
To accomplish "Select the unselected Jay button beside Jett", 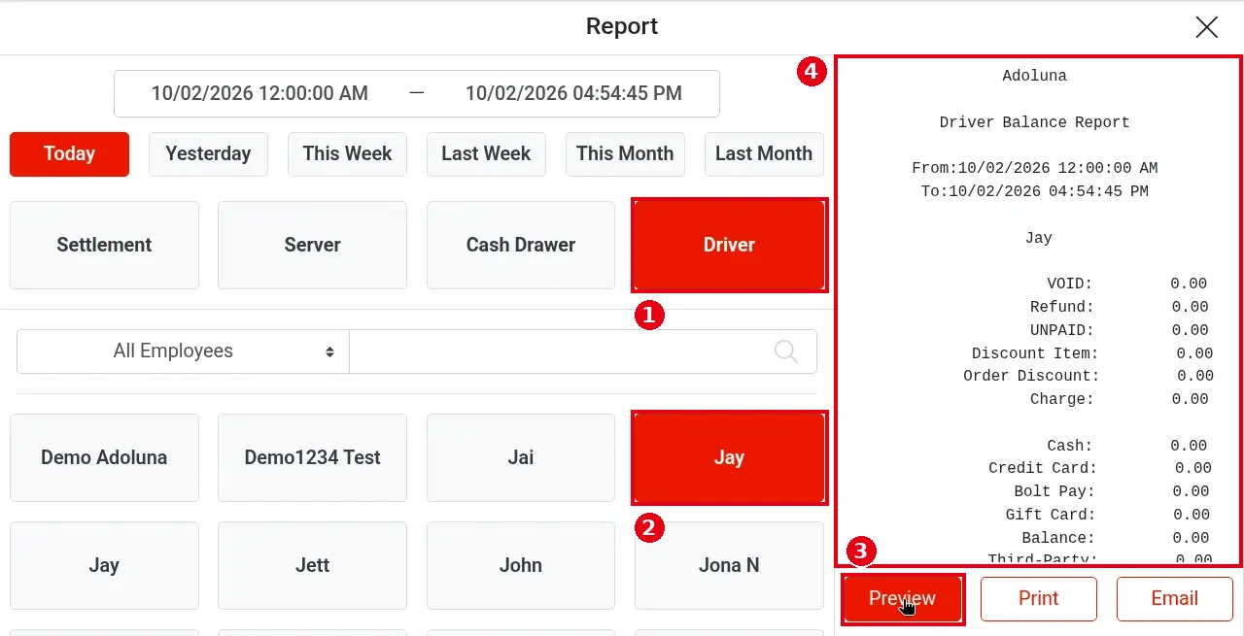I will pos(104,565).
